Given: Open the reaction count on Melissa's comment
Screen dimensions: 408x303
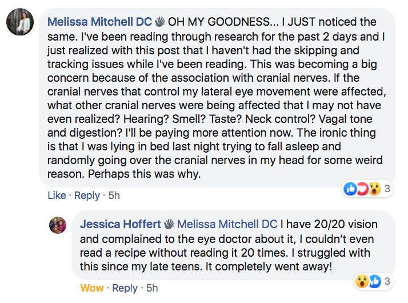Looking at the screenshot, I should (x=386, y=189).
